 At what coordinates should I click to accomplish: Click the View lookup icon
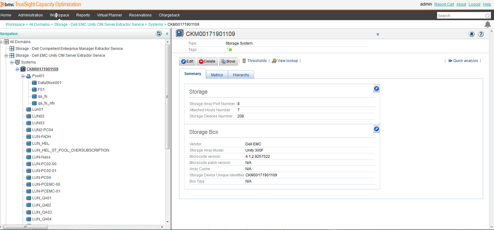[x=274, y=61]
